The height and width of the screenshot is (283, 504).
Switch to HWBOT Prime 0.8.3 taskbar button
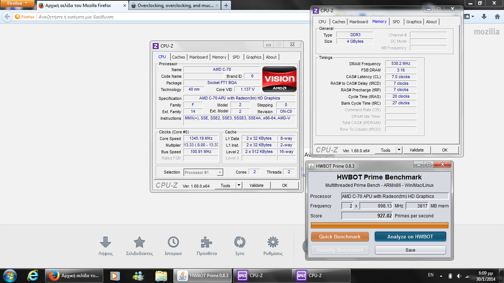[x=203, y=275]
